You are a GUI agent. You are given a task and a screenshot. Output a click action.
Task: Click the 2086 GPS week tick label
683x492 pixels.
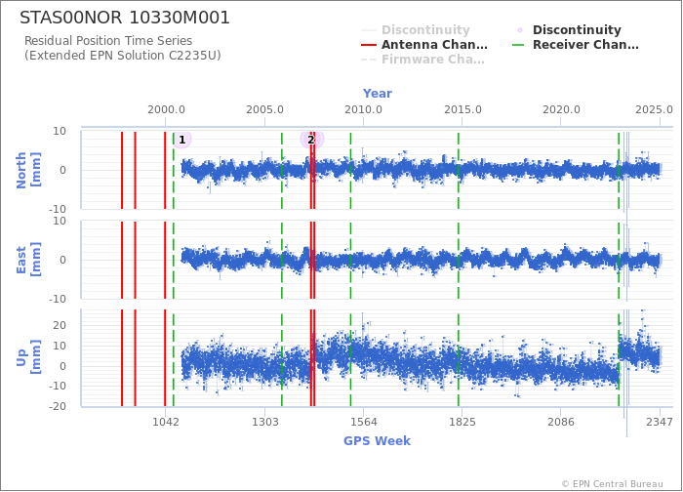point(561,423)
